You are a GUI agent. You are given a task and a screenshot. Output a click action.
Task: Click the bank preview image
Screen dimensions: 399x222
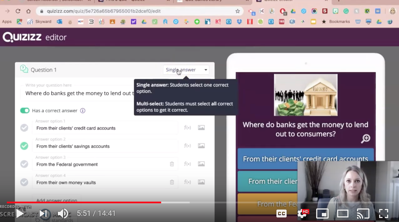point(306,95)
